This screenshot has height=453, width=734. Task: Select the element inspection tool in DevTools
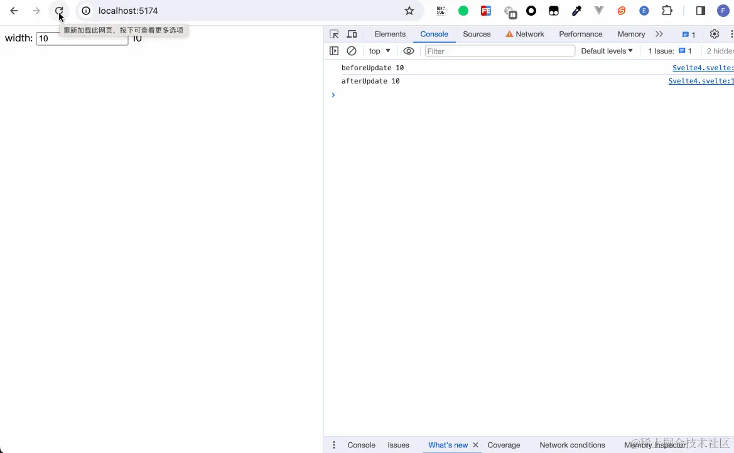(x=333, y=34)
